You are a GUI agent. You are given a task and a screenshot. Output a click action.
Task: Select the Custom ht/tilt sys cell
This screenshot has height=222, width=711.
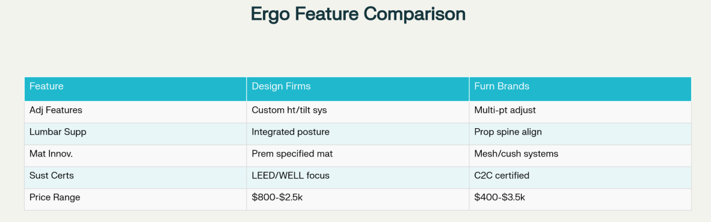[x=358, y=112]
